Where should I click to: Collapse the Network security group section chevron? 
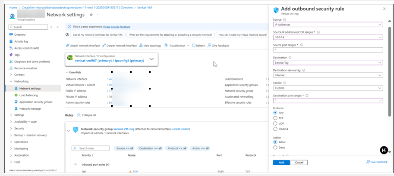click(x=68, y=131)
